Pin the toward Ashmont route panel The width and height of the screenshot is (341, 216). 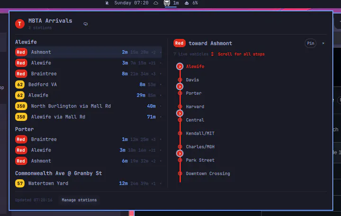[x=310, y=43]
